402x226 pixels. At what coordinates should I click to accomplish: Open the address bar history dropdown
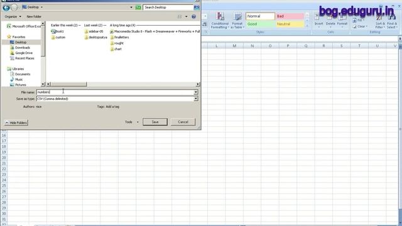[x=131, y=8]
